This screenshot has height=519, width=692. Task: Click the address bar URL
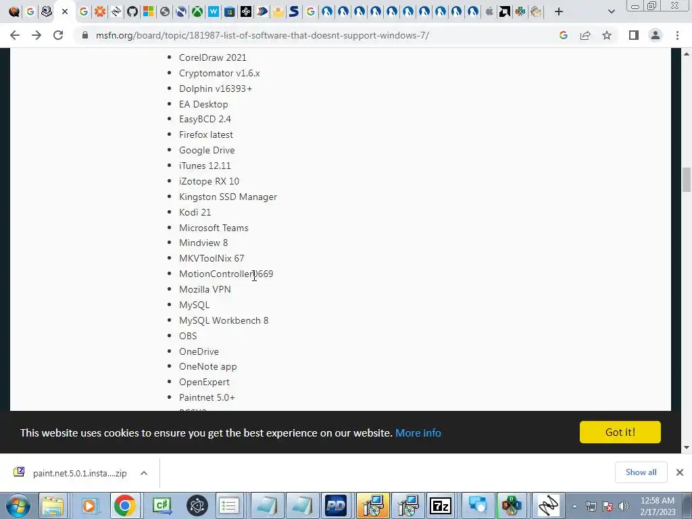point(262,35)
